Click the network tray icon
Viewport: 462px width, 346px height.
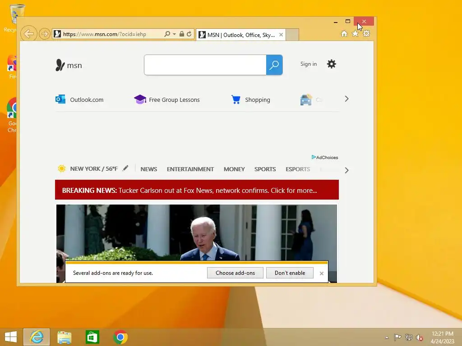409,337
